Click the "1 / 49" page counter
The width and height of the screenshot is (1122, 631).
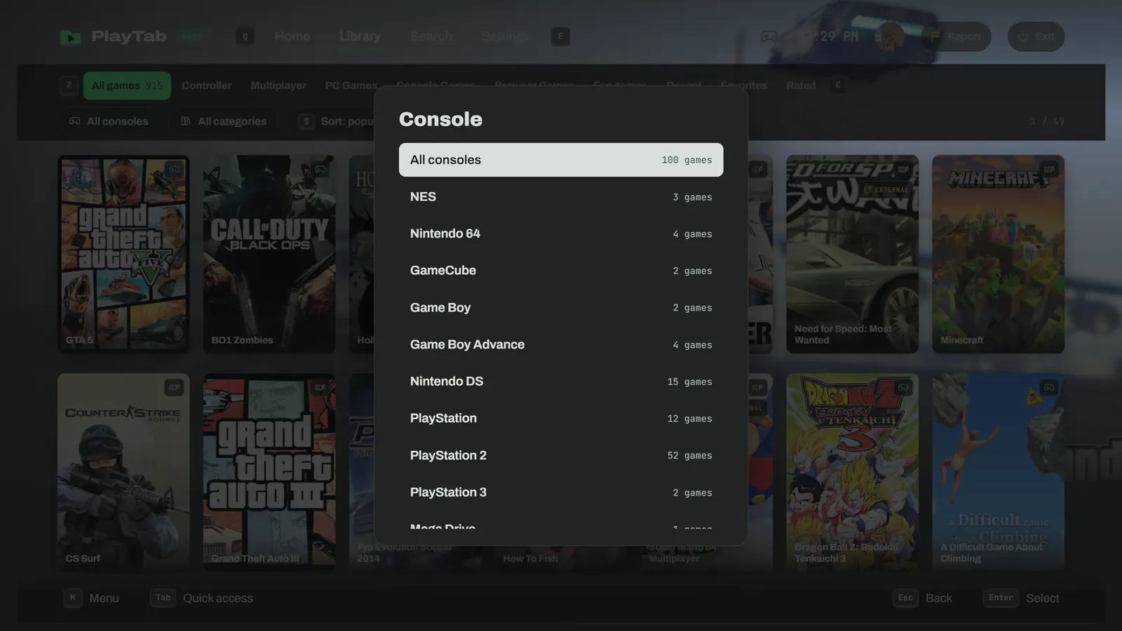click(1047, 121)
